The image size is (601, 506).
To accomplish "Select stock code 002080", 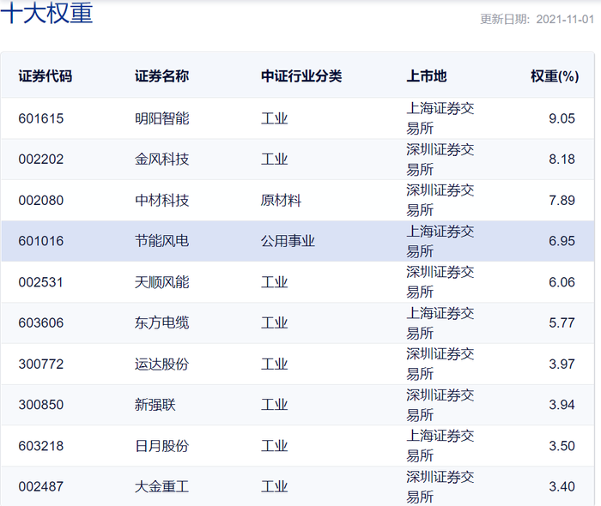I will tap(41, 200).
